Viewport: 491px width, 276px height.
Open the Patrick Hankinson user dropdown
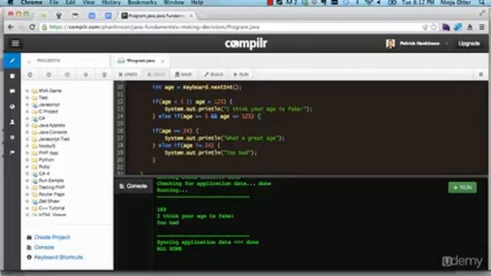point(420,44)
